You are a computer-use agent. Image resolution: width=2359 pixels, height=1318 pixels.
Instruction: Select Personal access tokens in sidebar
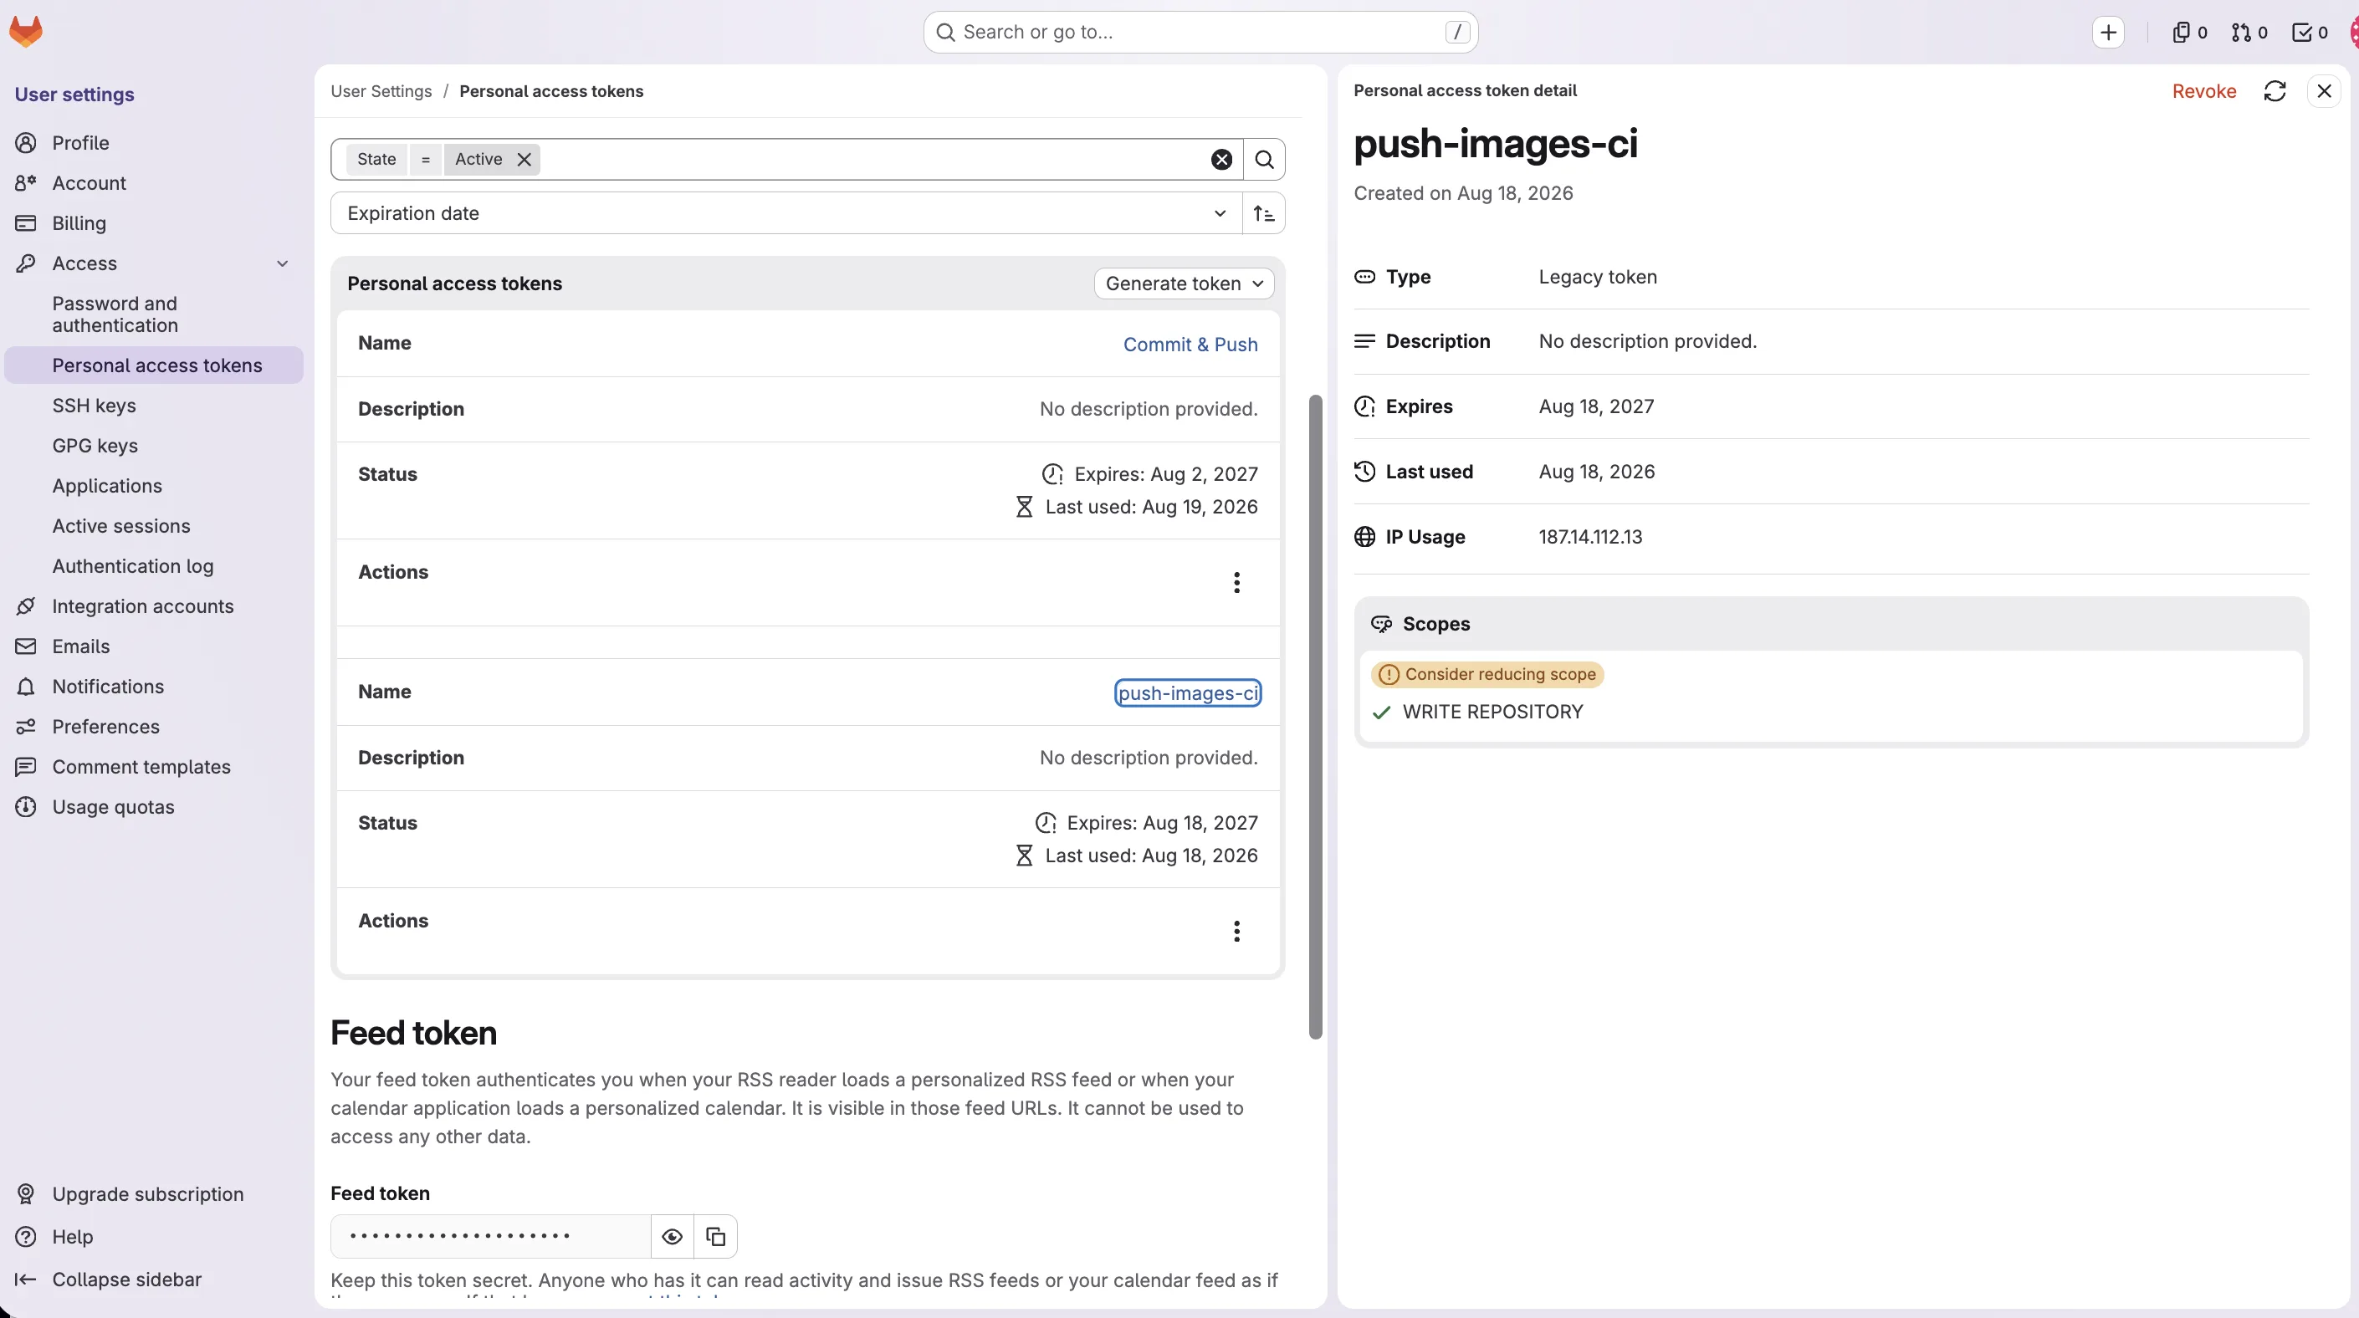pyautogui.click(x=154, y=365)
